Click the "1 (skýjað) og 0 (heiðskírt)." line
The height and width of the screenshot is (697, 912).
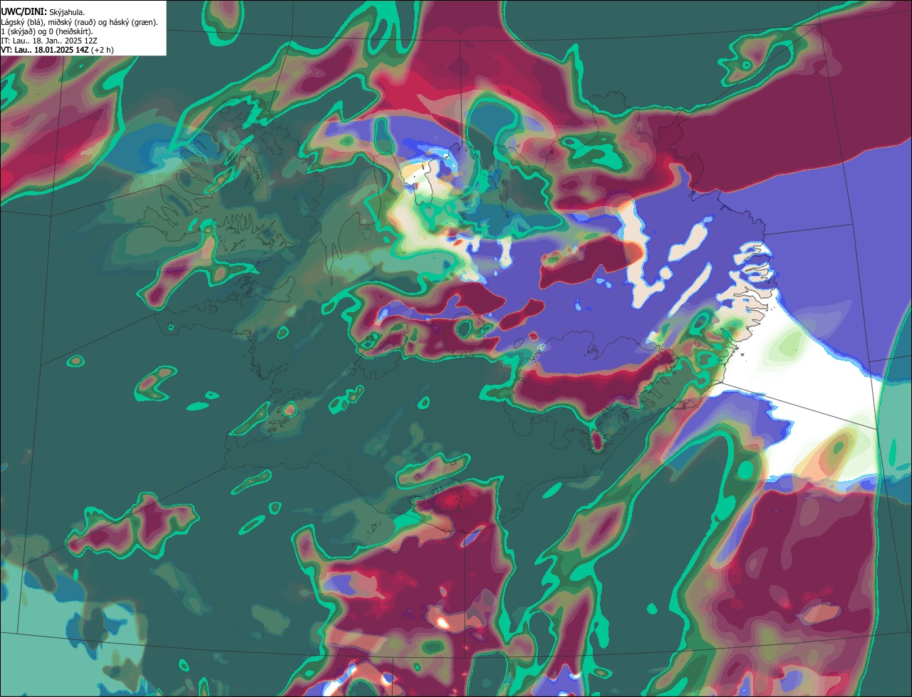coord(47,31)
